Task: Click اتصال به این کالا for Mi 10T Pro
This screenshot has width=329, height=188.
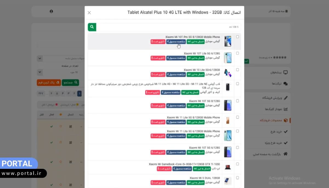Action: pyautogui.click(x=195, y=41)
